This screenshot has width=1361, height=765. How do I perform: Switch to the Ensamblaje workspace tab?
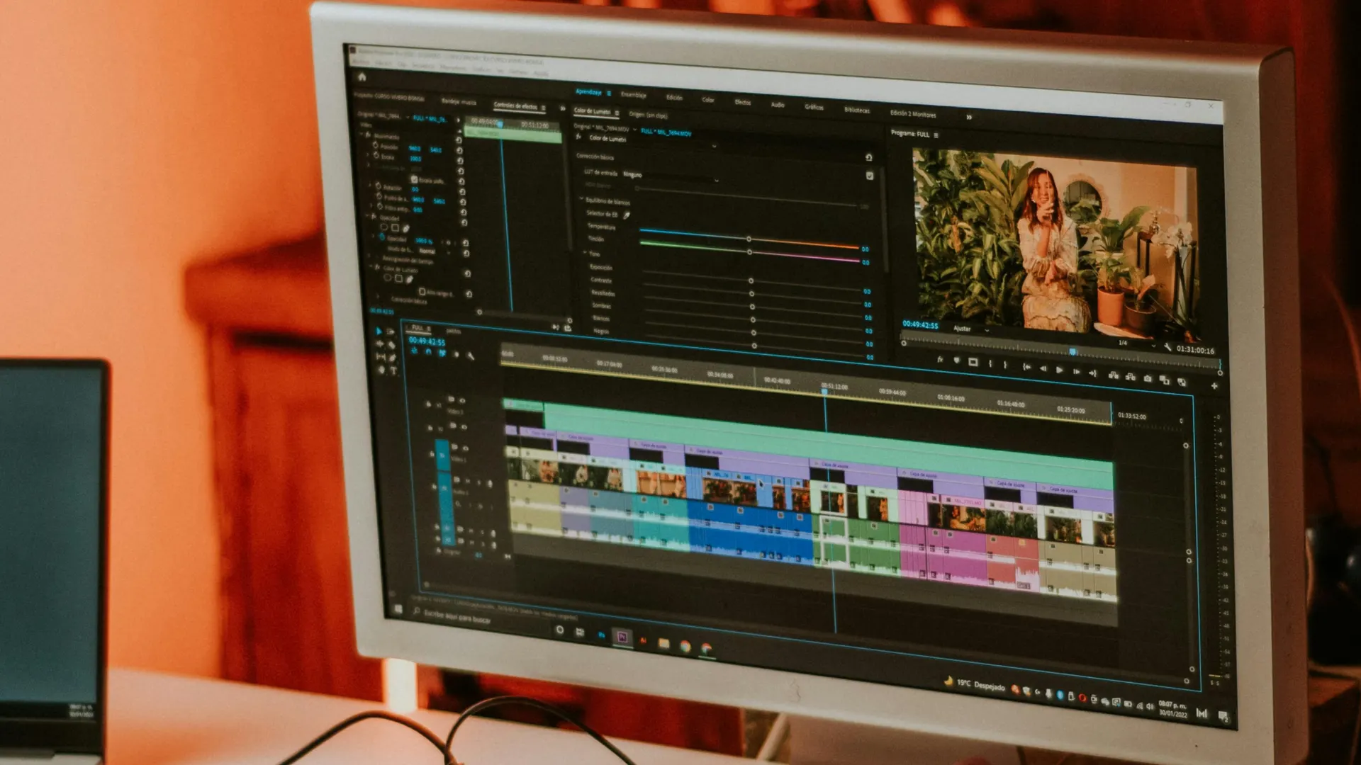coord(634,93)
